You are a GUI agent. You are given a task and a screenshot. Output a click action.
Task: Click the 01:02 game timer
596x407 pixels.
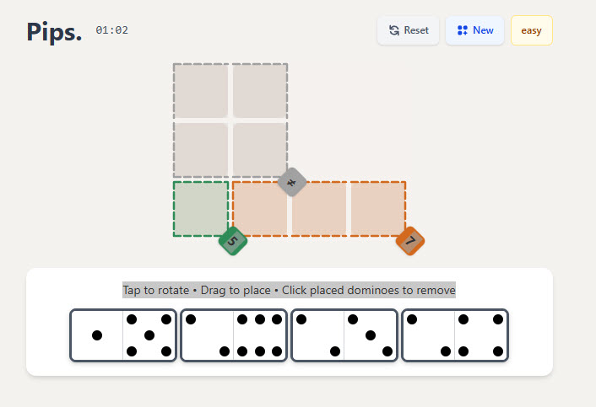tap(111, 30)
